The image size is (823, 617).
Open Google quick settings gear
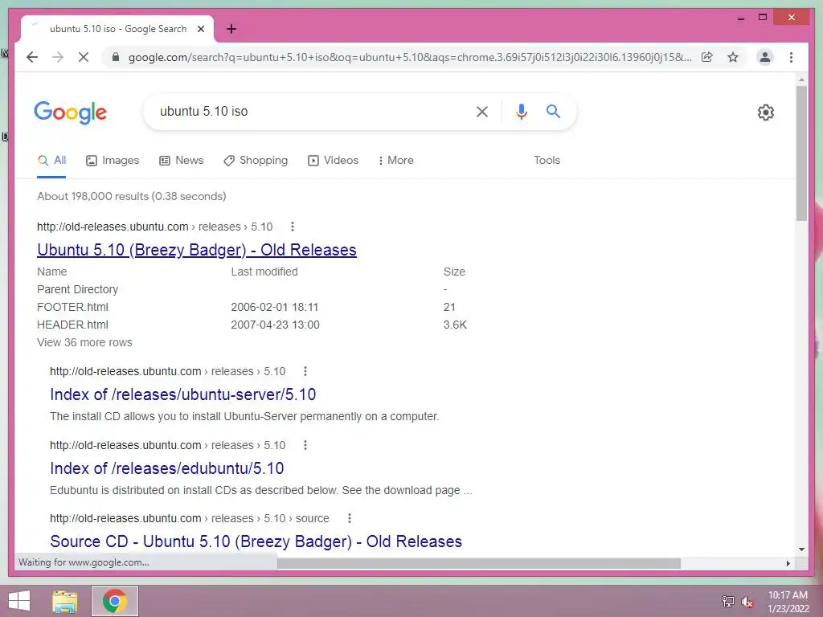point(766,112)
